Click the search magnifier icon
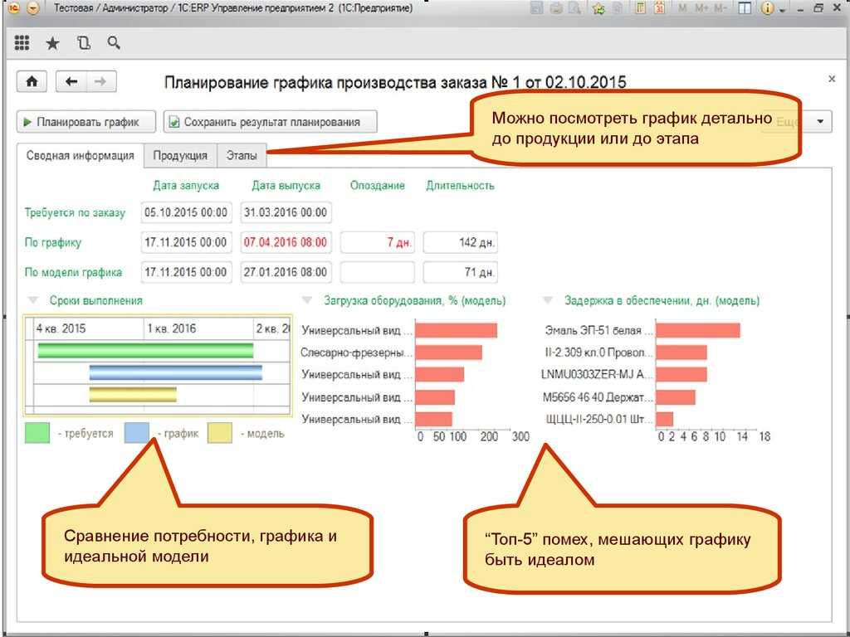 click(x=113, y=43)
